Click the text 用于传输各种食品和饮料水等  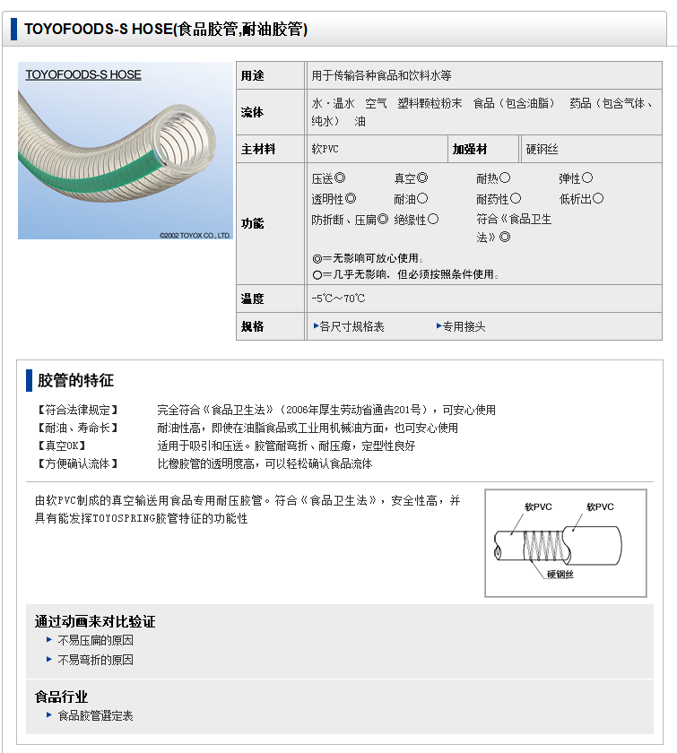pyautogui.click(x=381, y=75)
